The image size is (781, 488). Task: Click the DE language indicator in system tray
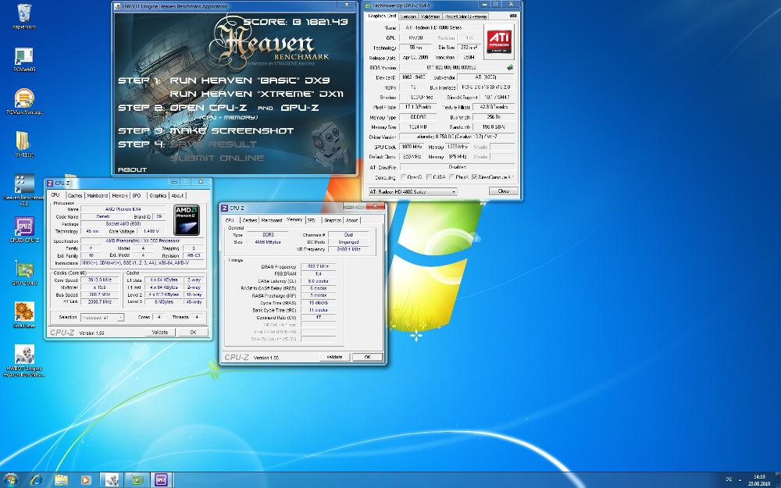(x=729, y=479)
